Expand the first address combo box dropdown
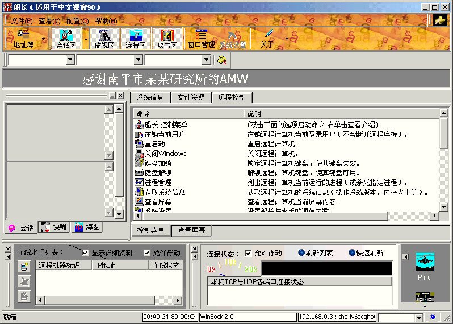Viewport: 453px width, 324px height. coord(70,60)
